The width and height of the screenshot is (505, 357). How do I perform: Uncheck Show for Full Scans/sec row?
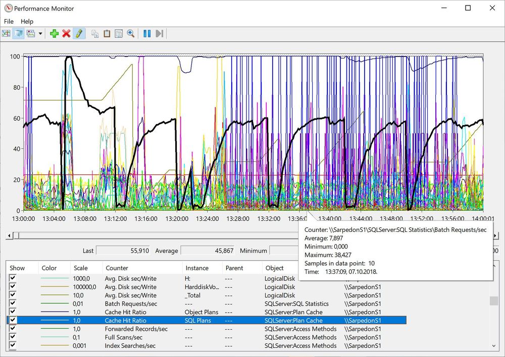point(13,337)
